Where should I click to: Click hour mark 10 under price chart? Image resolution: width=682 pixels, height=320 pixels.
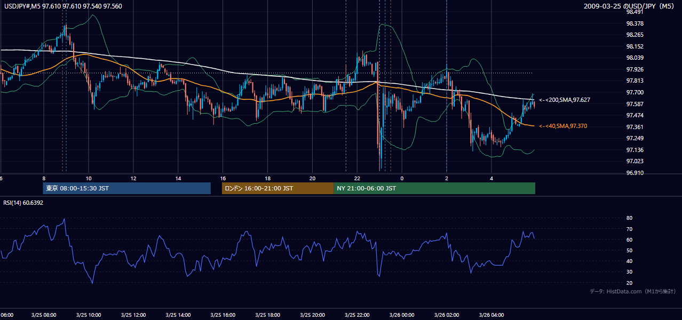pyautogui.click(x=89, y=178)
